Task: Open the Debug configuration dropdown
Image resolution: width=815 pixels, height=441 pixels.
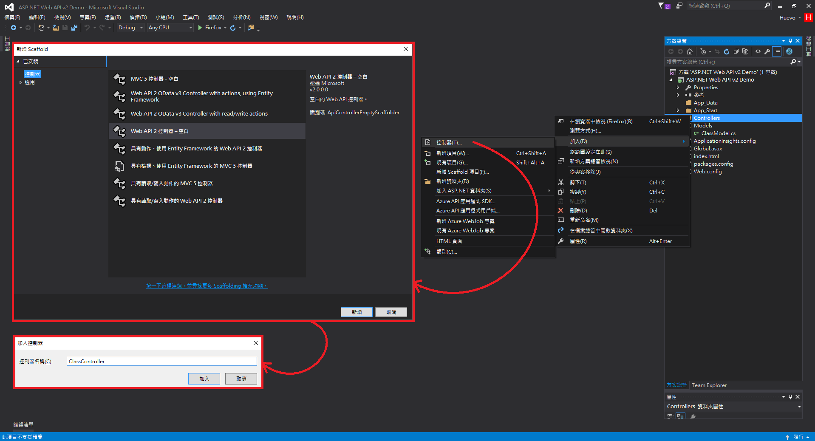Action: pyautogui.click(x=130, y=28)
